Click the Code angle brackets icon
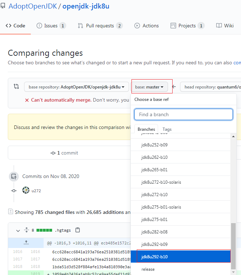This screenshot has height=275, width=241. (x=9, y=26)
